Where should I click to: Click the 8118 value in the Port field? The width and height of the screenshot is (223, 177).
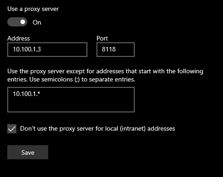point(109,49)
